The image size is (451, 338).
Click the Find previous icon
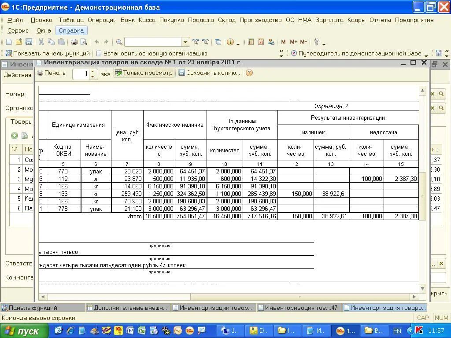point(205,42)
